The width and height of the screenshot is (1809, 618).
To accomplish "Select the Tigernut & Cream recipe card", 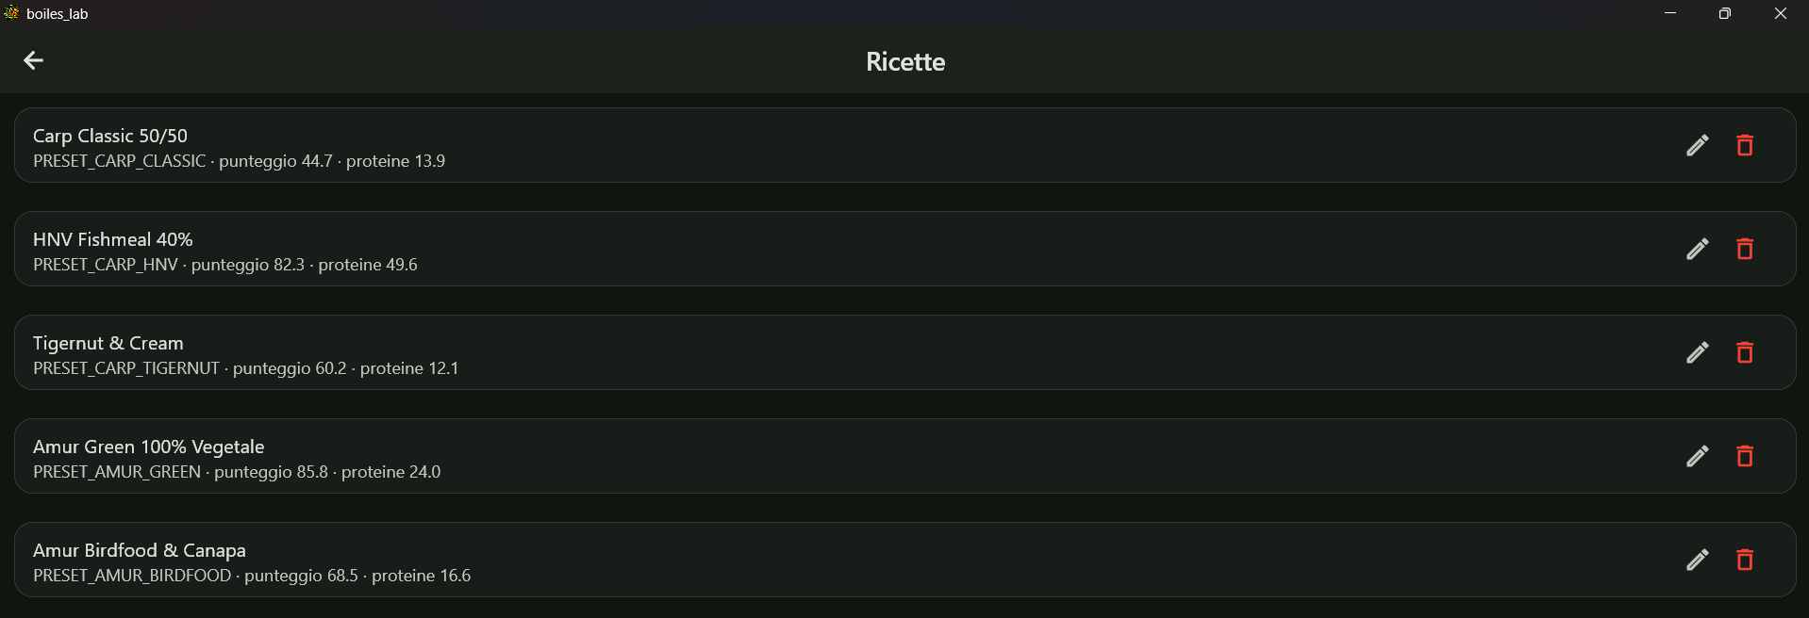I will click(x=904, y=352).
